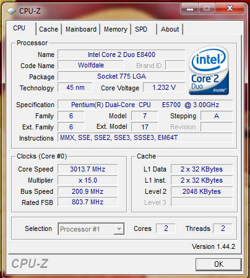The height and width of the screenshot is (278, 250).
Task: Click the empty Brand ID field
Action: (175, 66)
